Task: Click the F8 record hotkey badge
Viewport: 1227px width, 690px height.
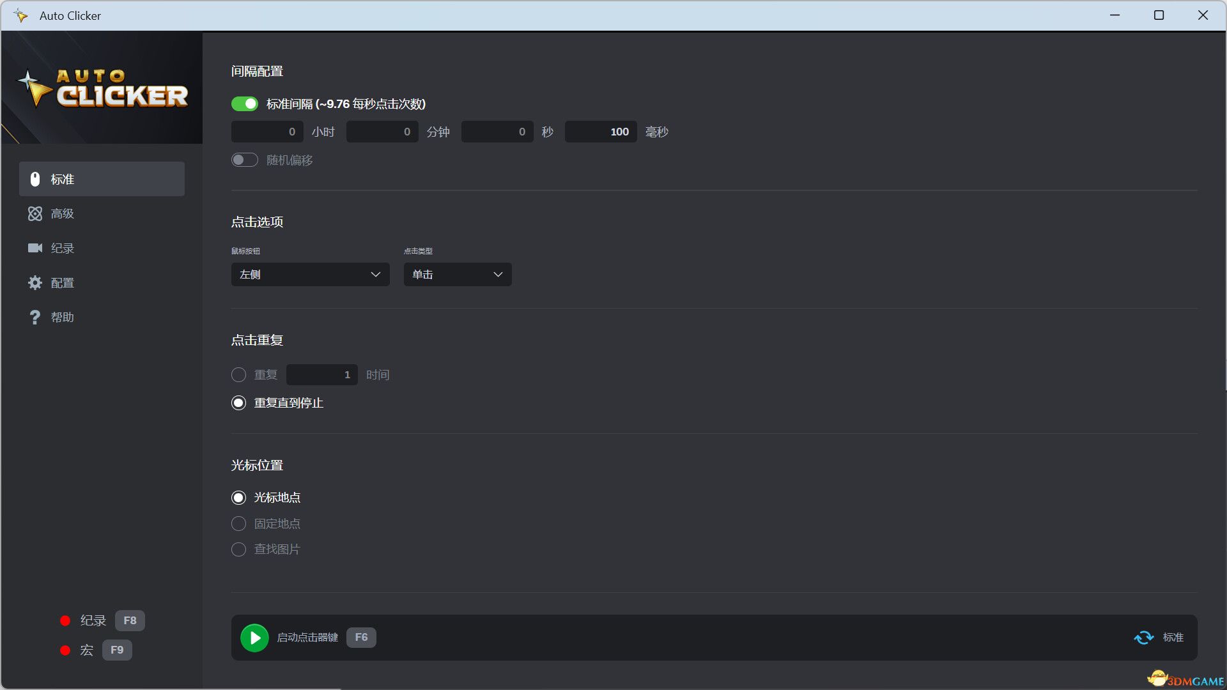Action: tap(130, 621)
